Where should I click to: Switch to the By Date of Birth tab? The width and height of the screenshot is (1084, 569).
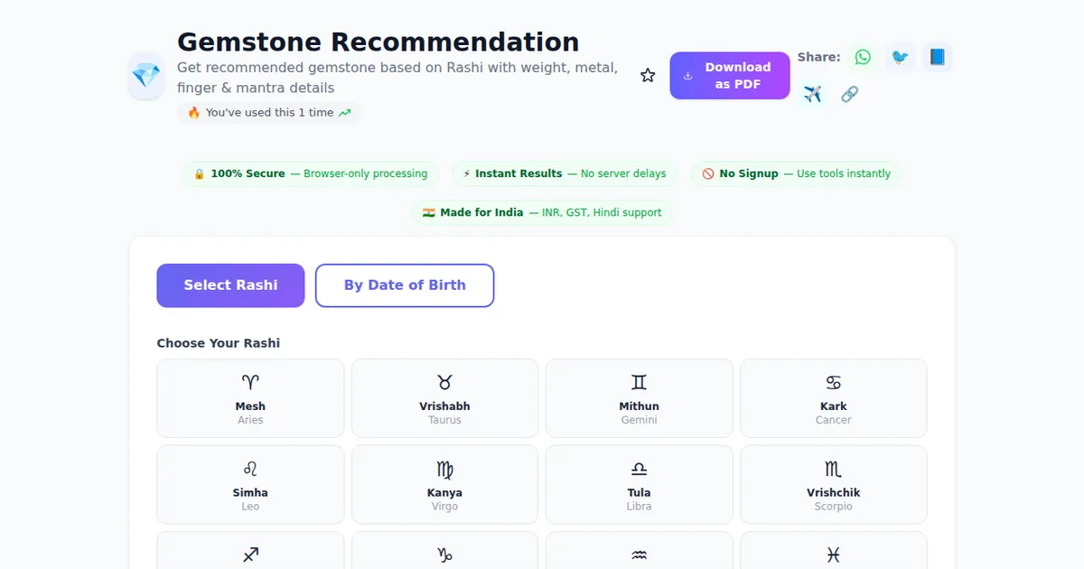tap(405, 284)
